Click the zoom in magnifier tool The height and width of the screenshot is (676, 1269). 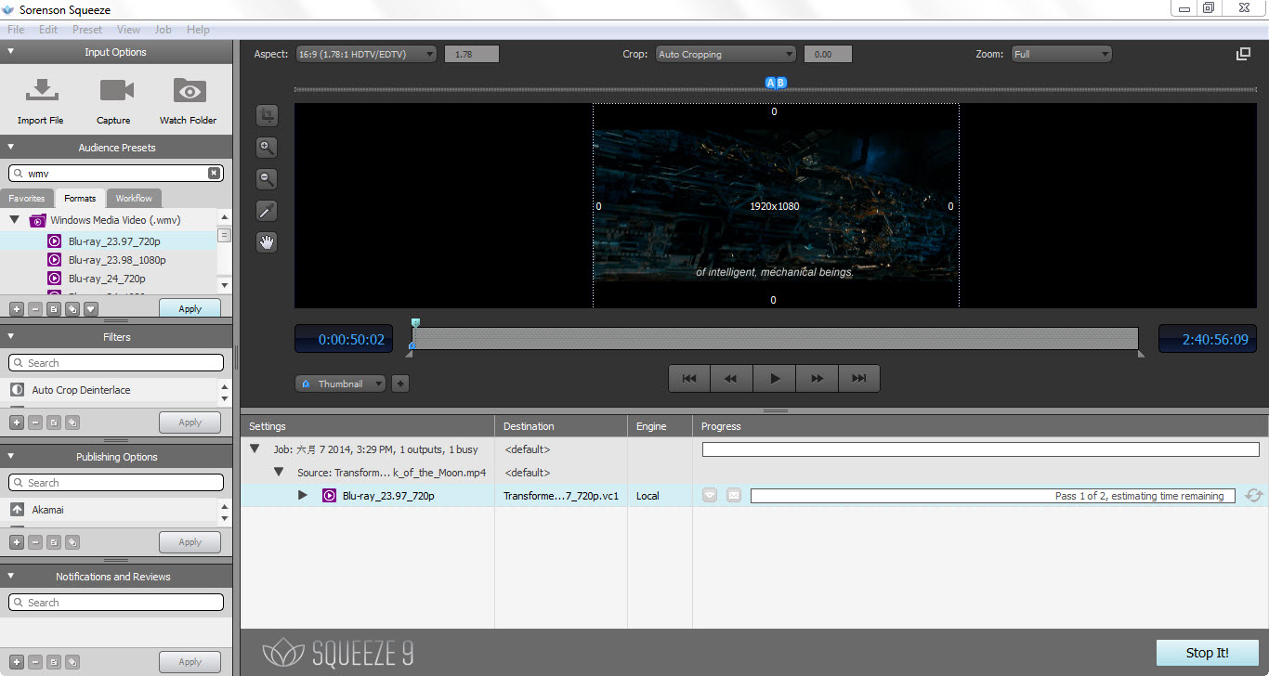pyautogui.click(x=267, y=147)
